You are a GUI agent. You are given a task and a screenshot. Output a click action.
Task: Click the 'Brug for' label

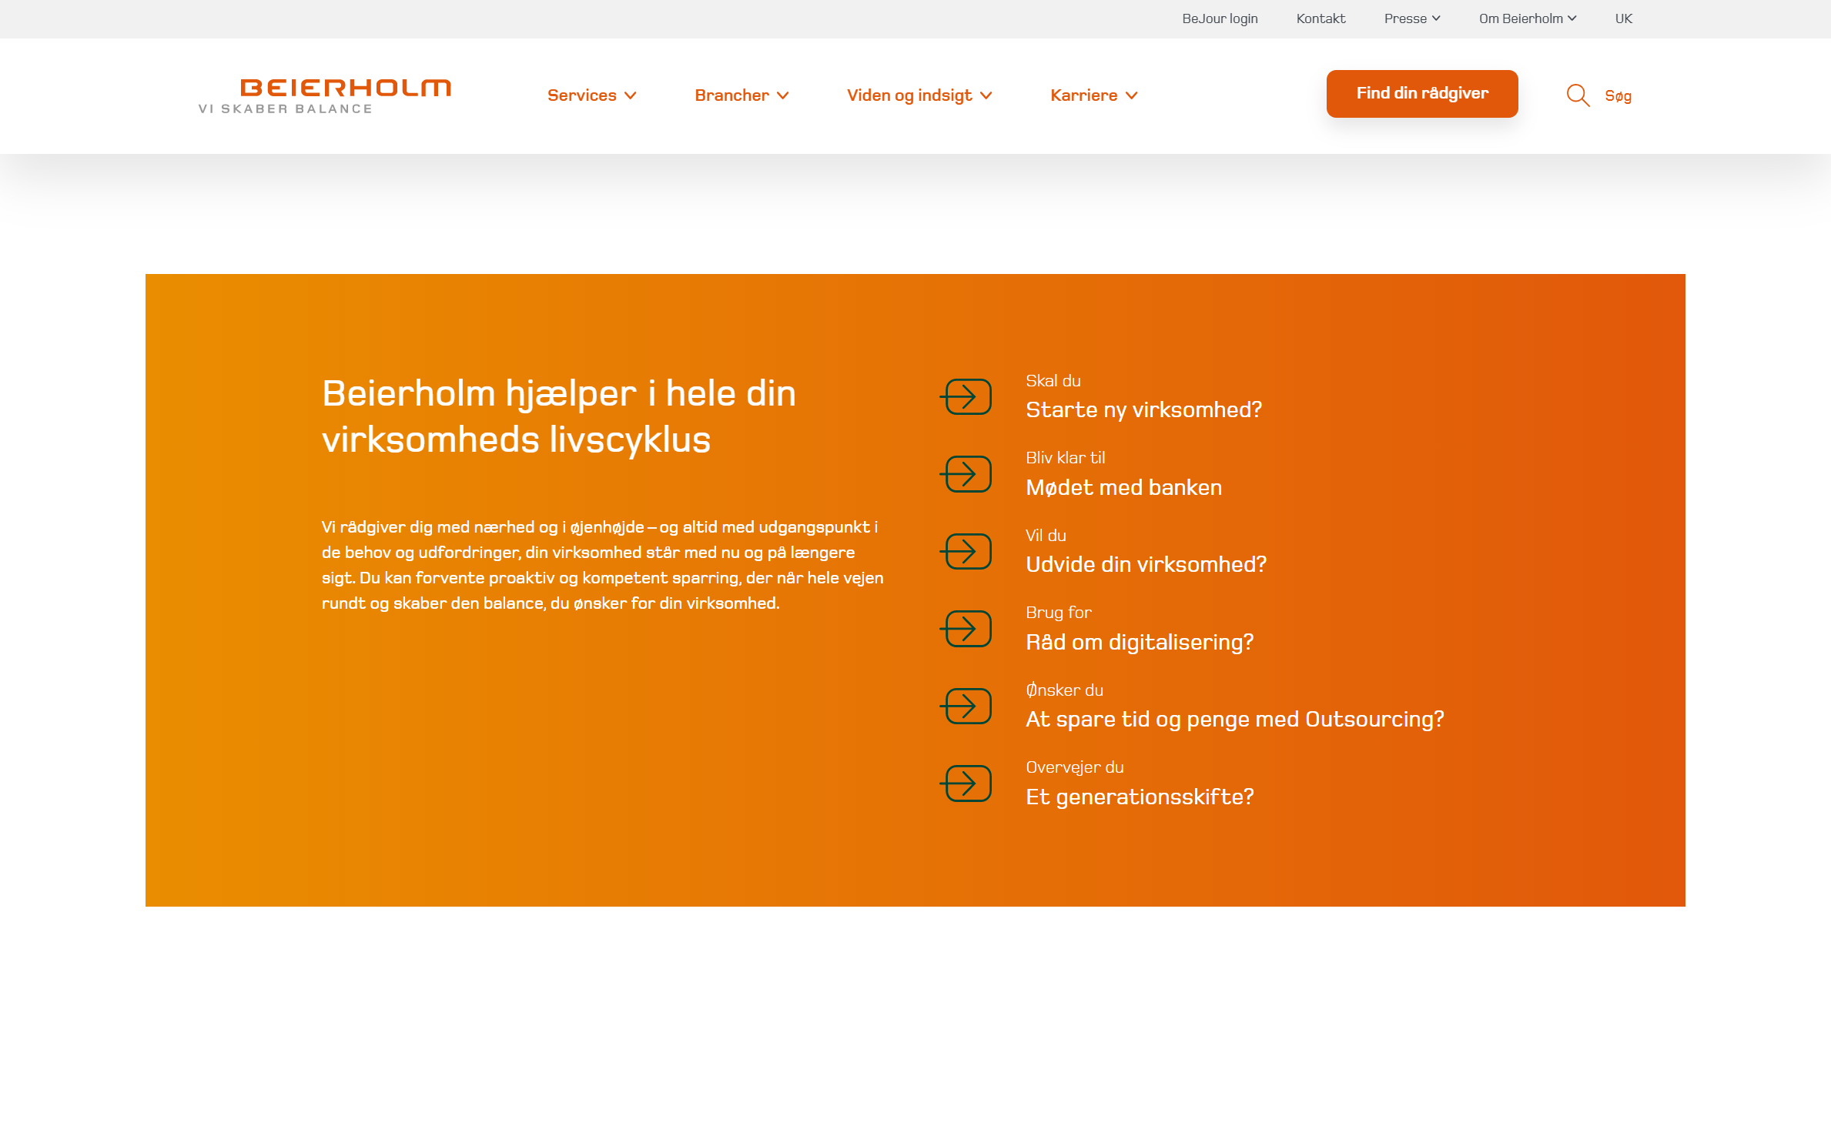(x=1058, y=613)
